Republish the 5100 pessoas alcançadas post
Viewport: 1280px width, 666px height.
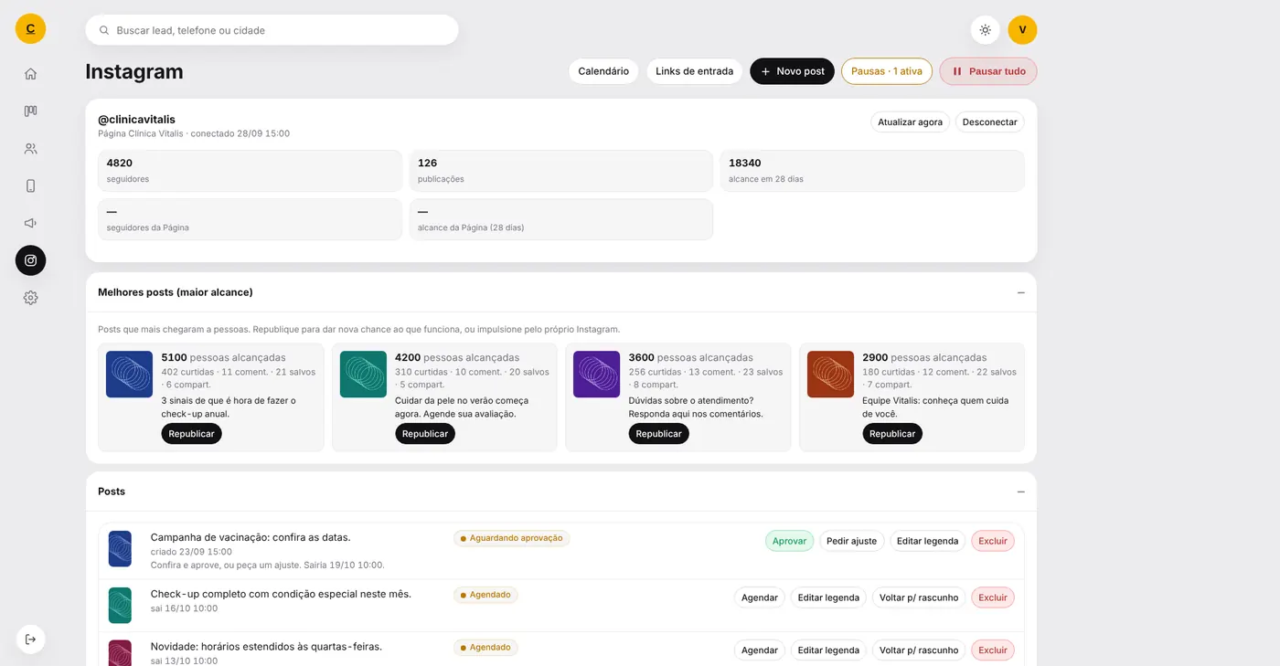pos(191,434)
